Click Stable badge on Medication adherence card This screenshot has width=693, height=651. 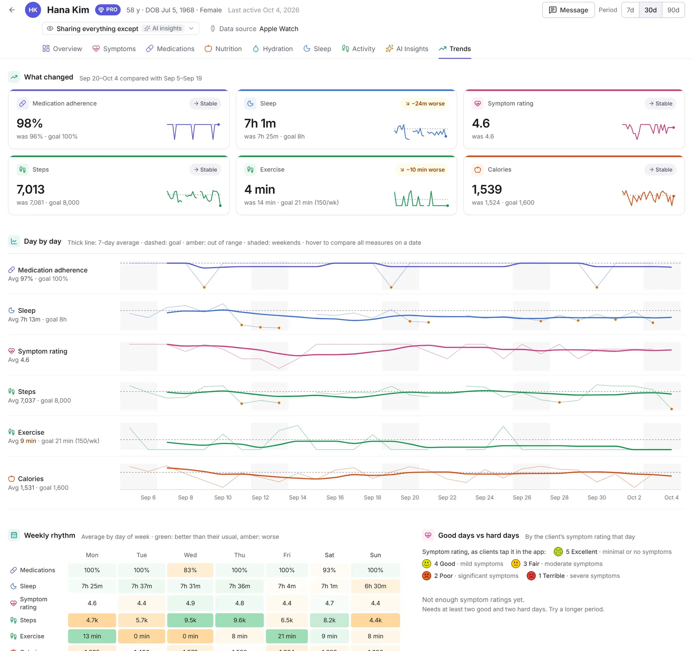[205, 104]
